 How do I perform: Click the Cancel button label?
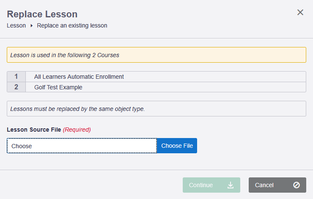point(264,185)
